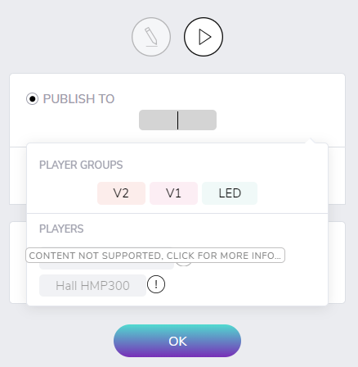The width and height of the screenshot is (358, 367).
Task: Click the triangle inside the play circle
Action: coord(205,37)
